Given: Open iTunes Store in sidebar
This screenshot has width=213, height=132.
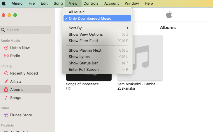Looking at the screenshot, I should point(26,115).
